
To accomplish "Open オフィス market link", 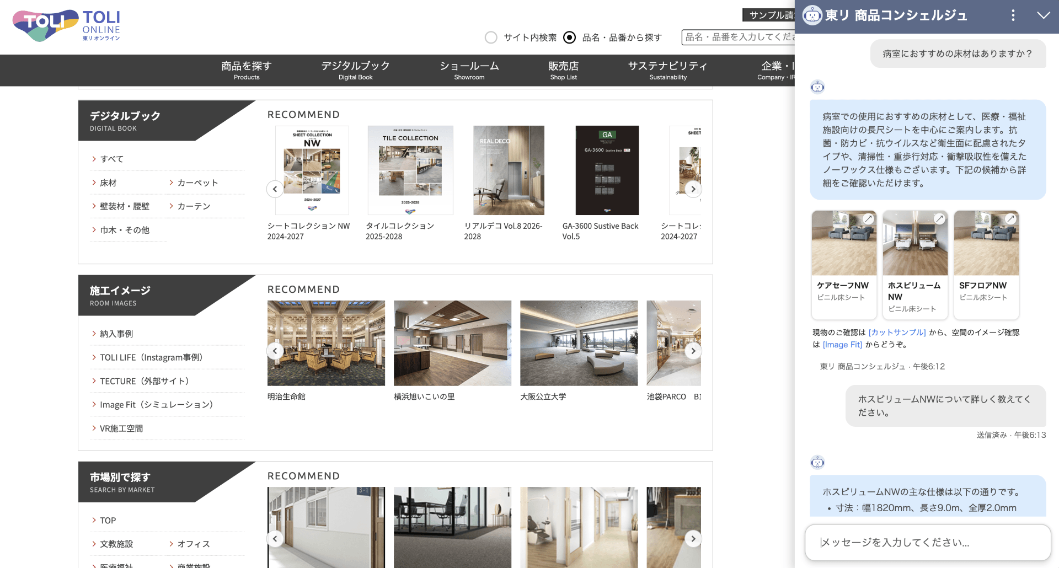I will click(194, 544).
